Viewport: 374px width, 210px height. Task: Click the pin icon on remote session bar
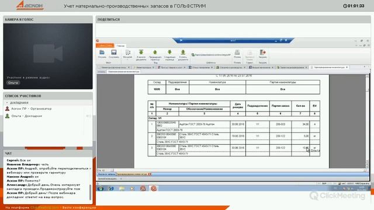pos(181,40)
